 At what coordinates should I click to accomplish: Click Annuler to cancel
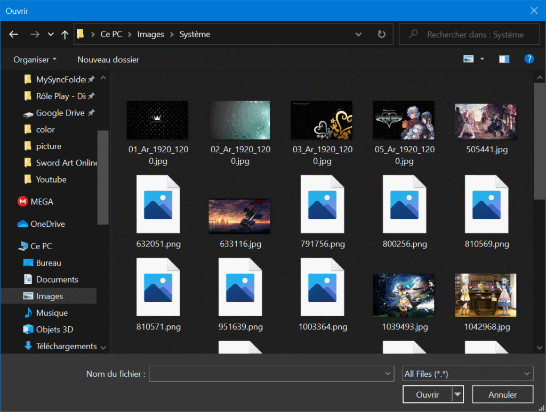(502, 394)
